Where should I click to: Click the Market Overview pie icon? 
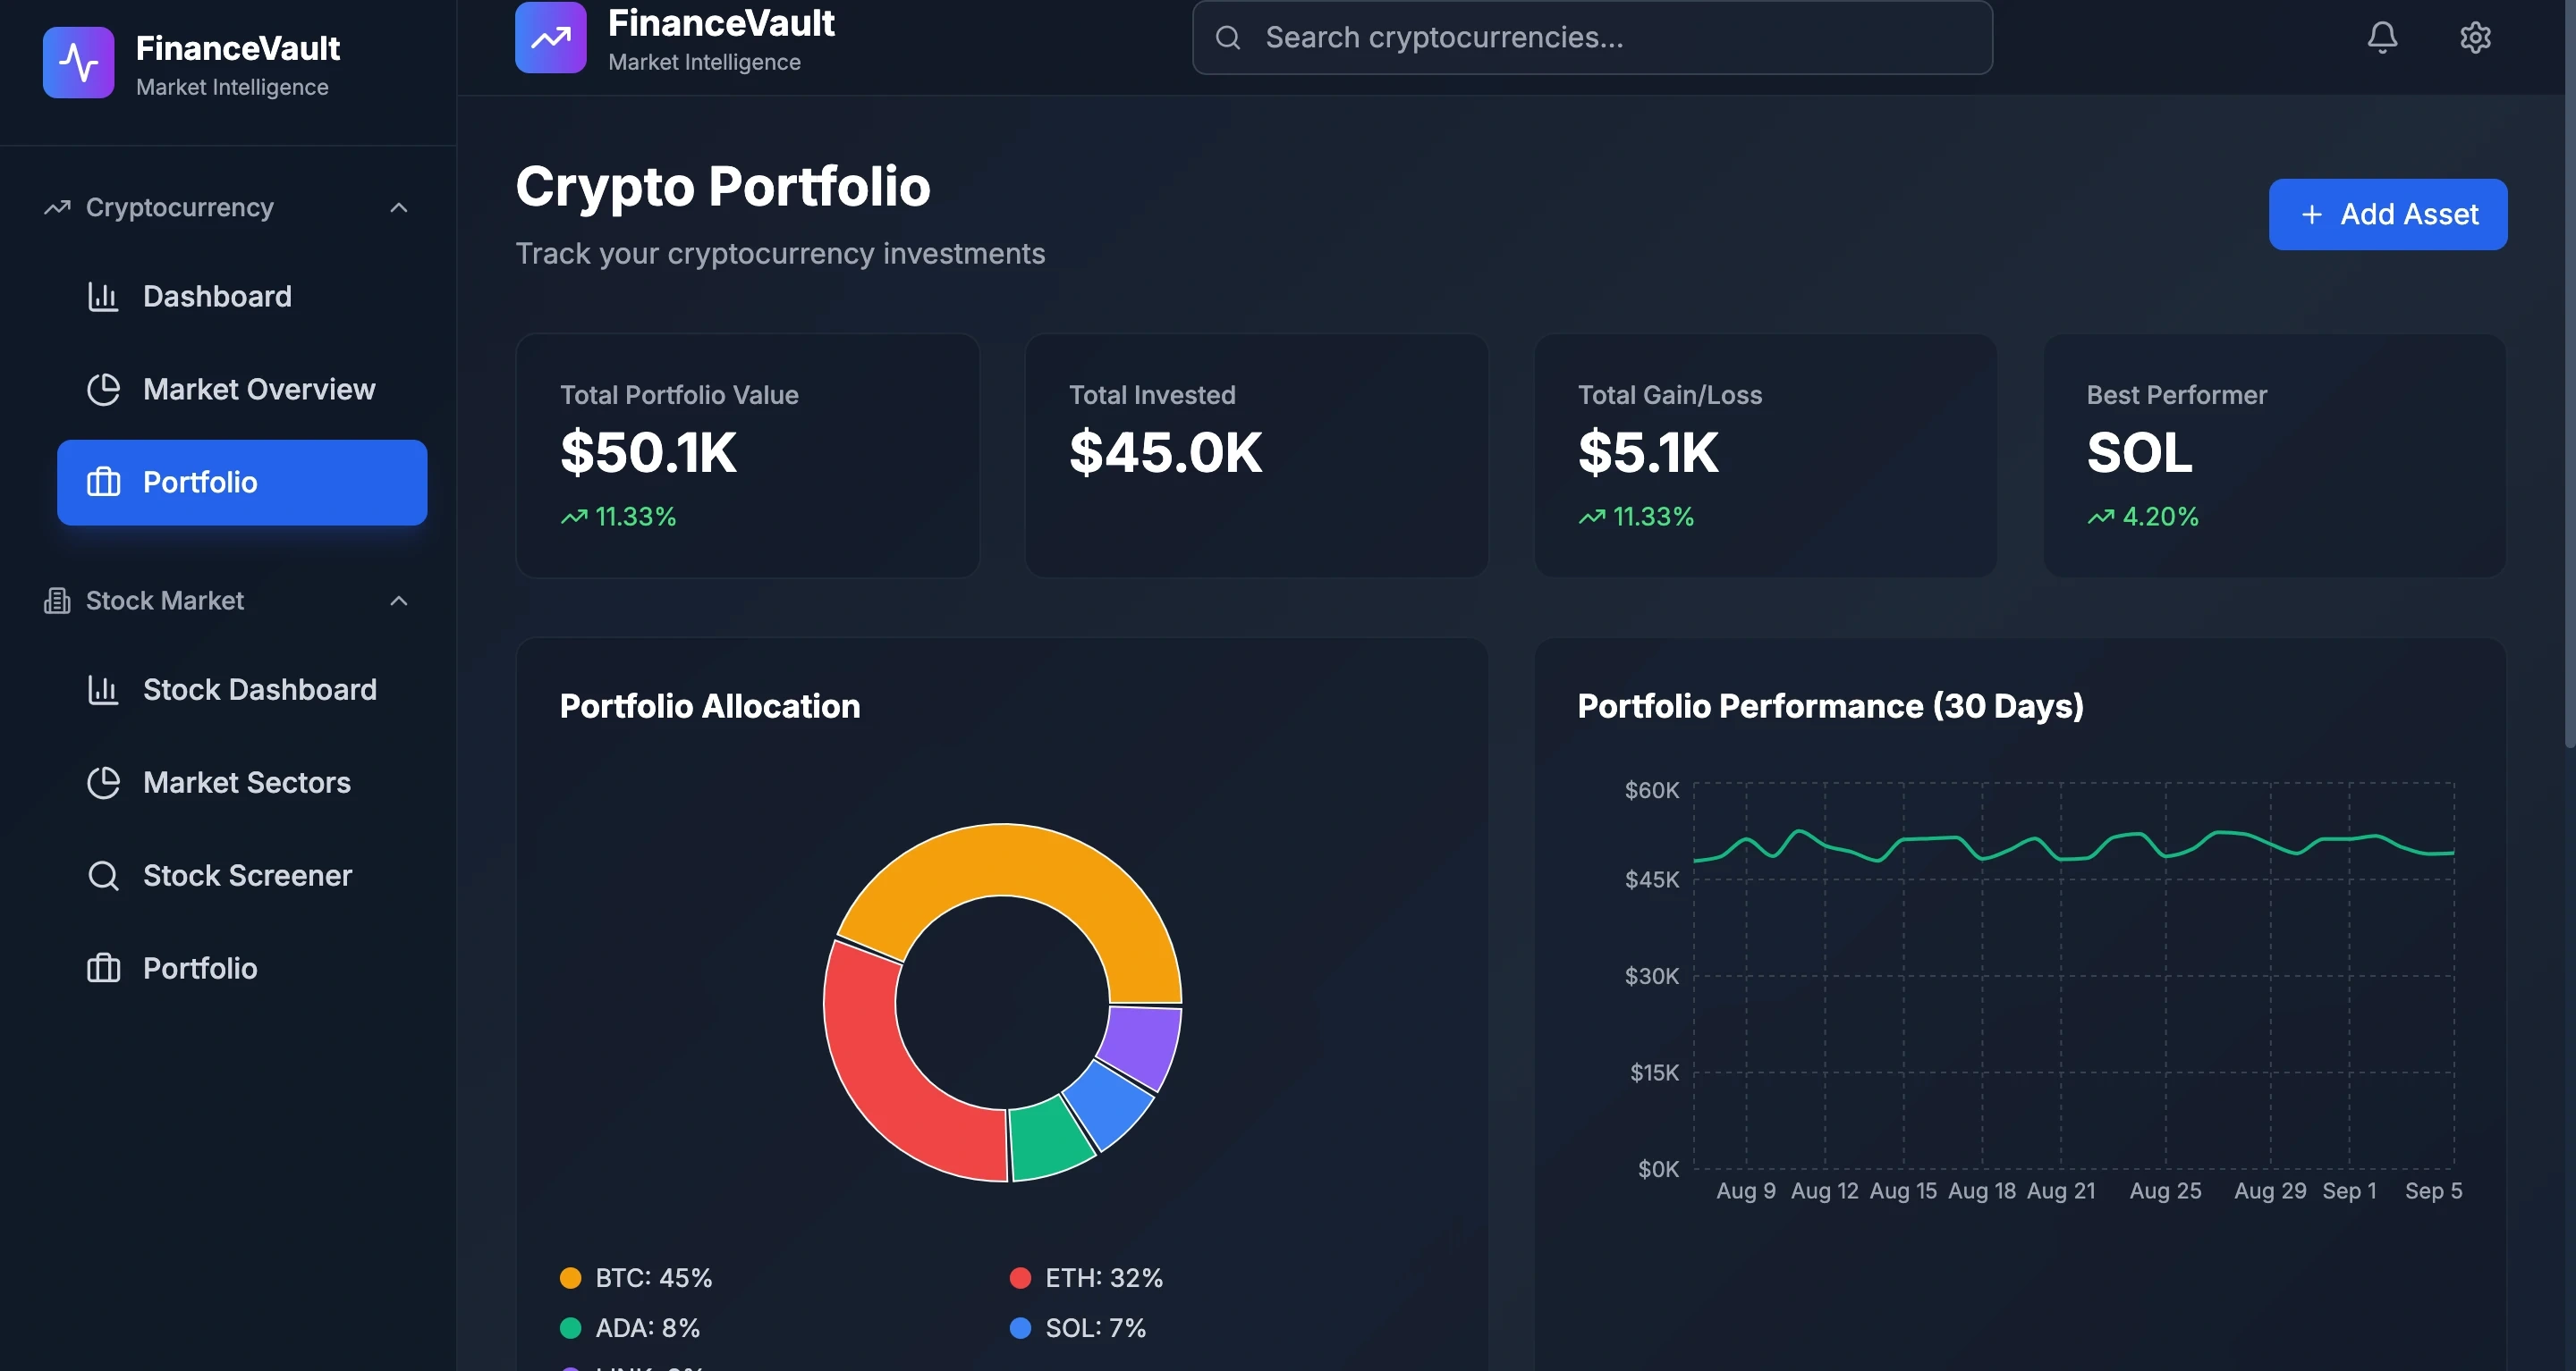103,390
